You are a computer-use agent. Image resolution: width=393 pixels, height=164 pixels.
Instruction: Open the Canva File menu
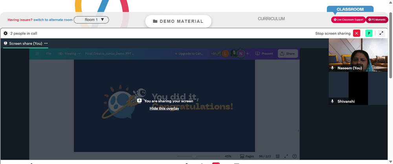tap(49, 53)
